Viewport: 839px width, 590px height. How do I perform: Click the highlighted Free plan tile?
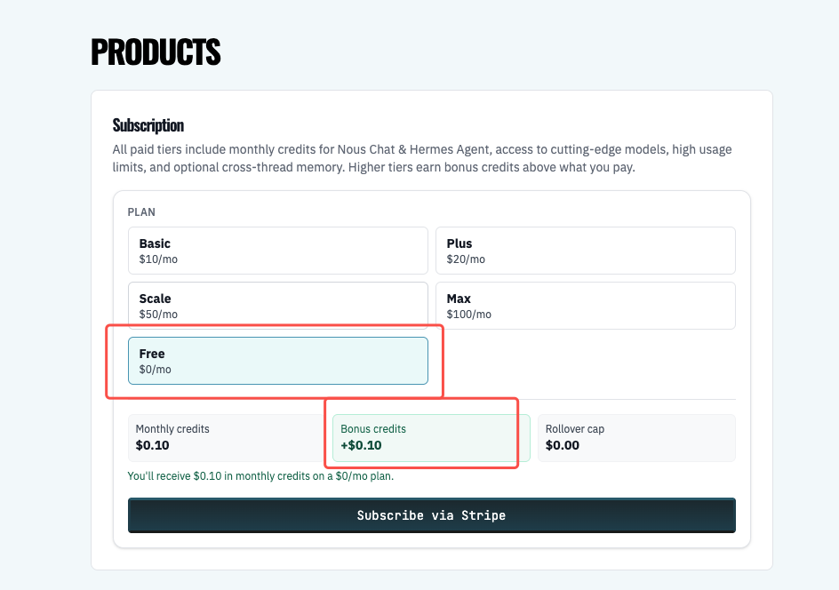tap(277, 361)
